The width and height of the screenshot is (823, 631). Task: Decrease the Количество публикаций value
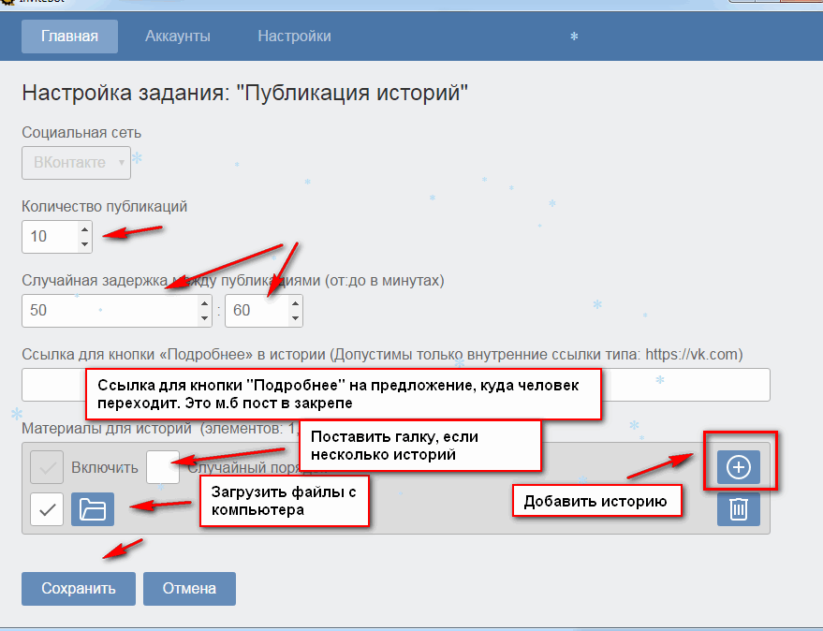click(x=84, y=244)
